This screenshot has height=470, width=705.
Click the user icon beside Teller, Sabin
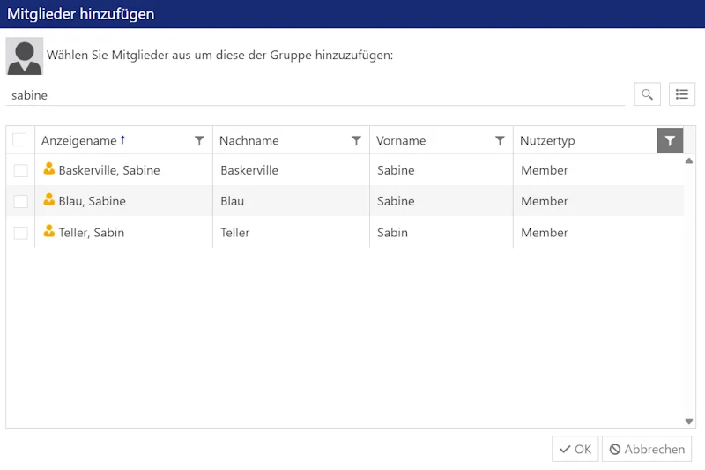pyautogui.click(x=49, y=231)
